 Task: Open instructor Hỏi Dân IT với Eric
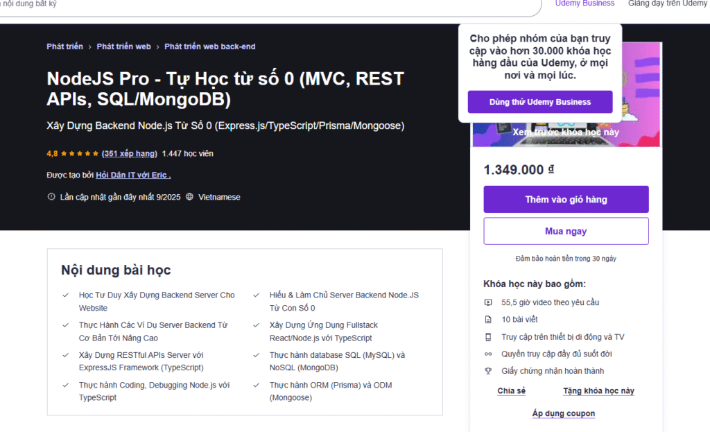click(132, 175)
